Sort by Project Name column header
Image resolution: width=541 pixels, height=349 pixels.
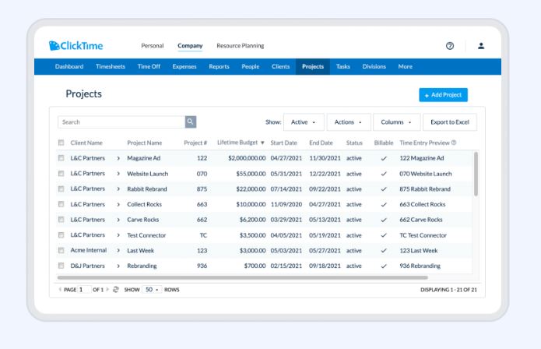coord(144,143)
